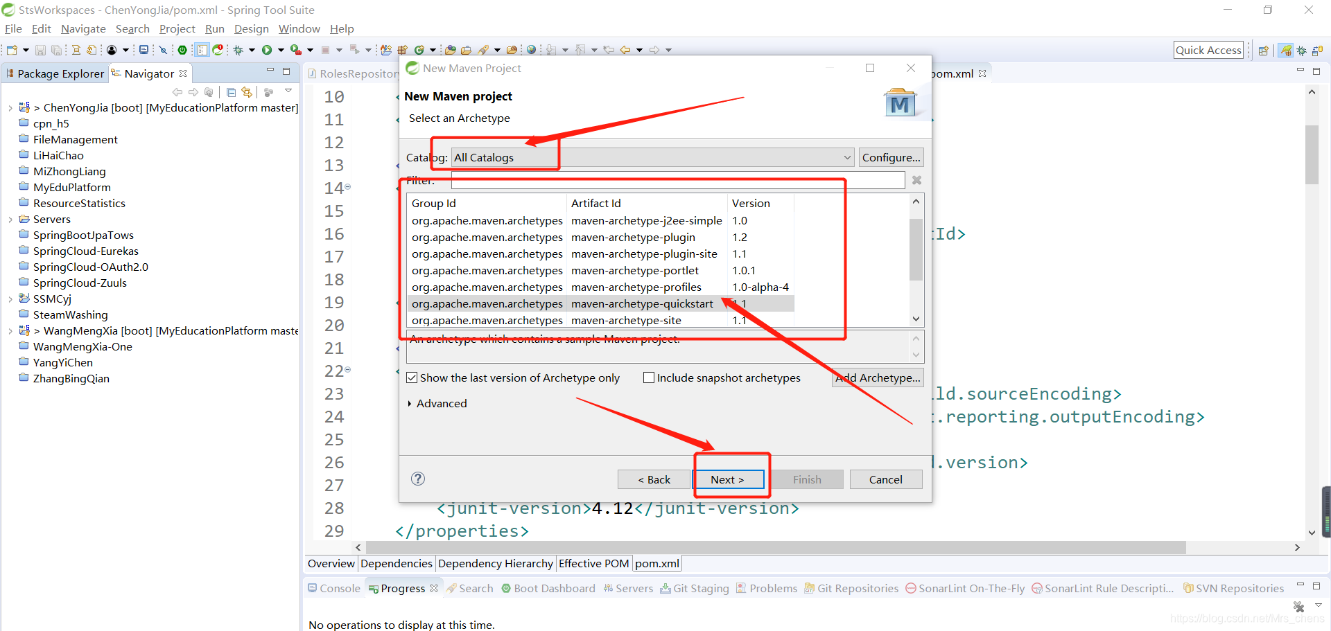Open the Project menu

click(177, 28)
